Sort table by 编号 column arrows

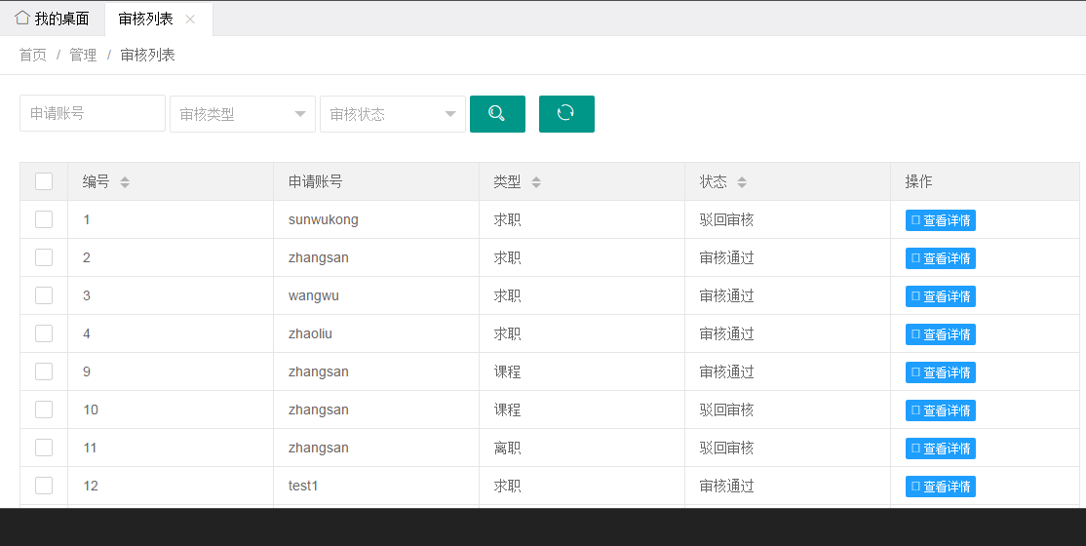tap(125, 182)
